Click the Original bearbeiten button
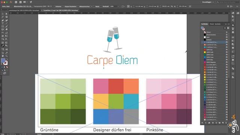The height and width of the screenshot is (135, 240). 70,6
